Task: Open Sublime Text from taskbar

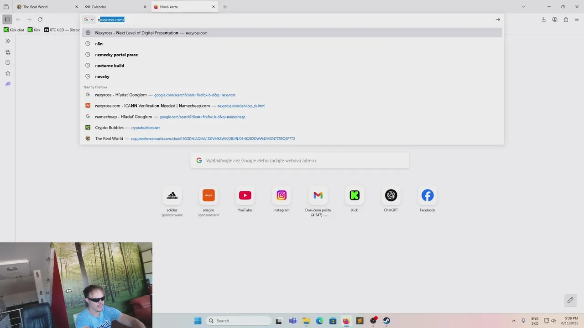Action: click(x=360, y=321)
